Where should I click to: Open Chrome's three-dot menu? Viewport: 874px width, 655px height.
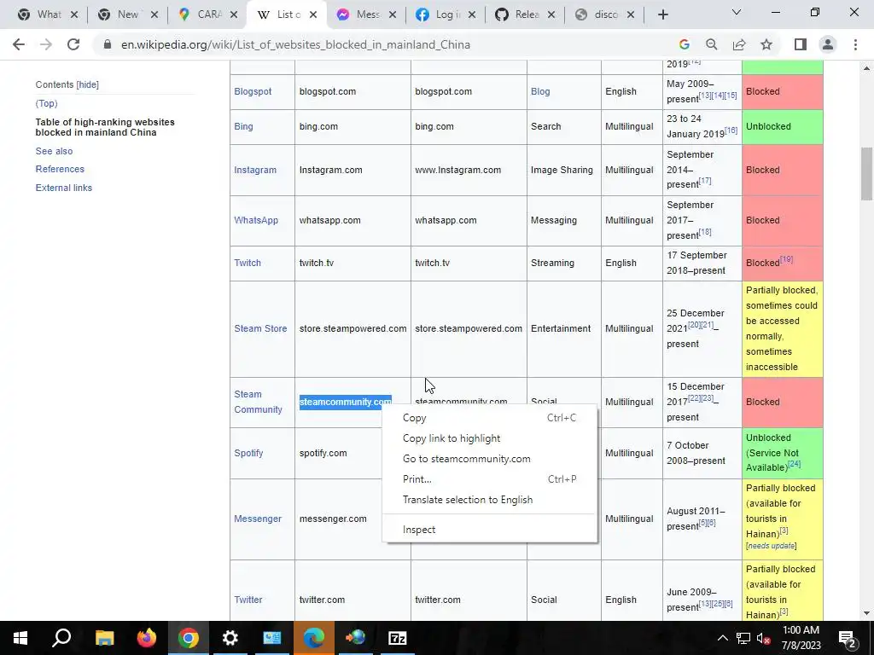coord(855,44)
